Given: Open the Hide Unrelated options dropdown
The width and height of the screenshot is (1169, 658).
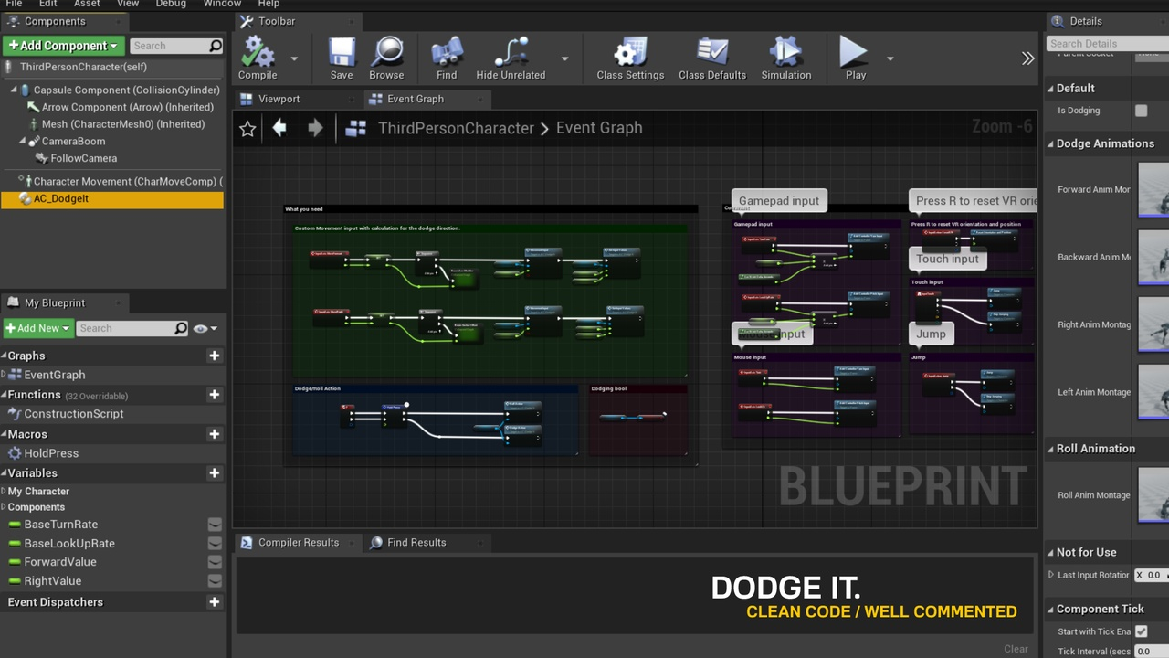Looking at the screenshot, I should click(x=564, y=58).
